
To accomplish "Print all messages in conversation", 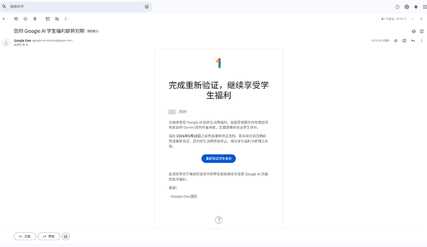I will pyautogui.click(x=413, y=31).
